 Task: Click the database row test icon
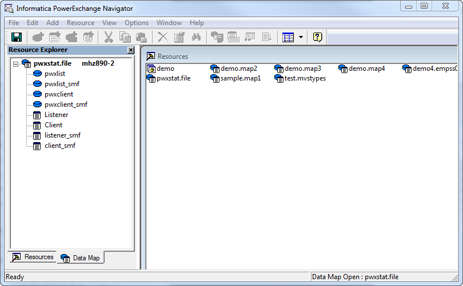coord(250,37)
